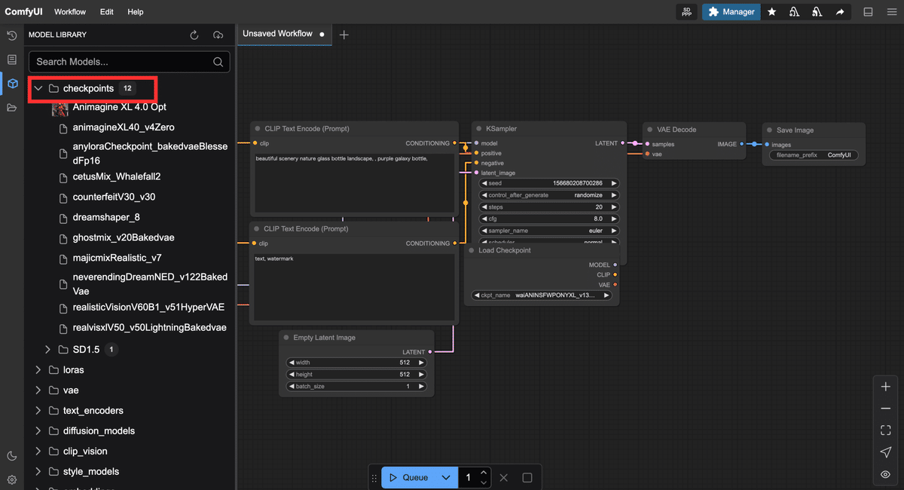
Task: Open the queue history sidebar icon
Action: pyautogui.click(x=12, y=35)
